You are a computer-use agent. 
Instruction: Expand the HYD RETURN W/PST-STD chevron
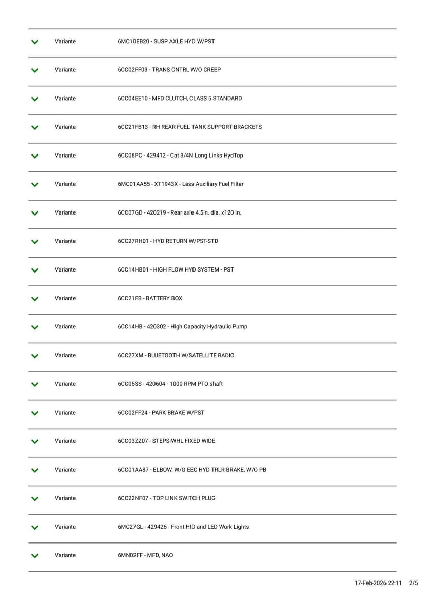click(35, 241)
